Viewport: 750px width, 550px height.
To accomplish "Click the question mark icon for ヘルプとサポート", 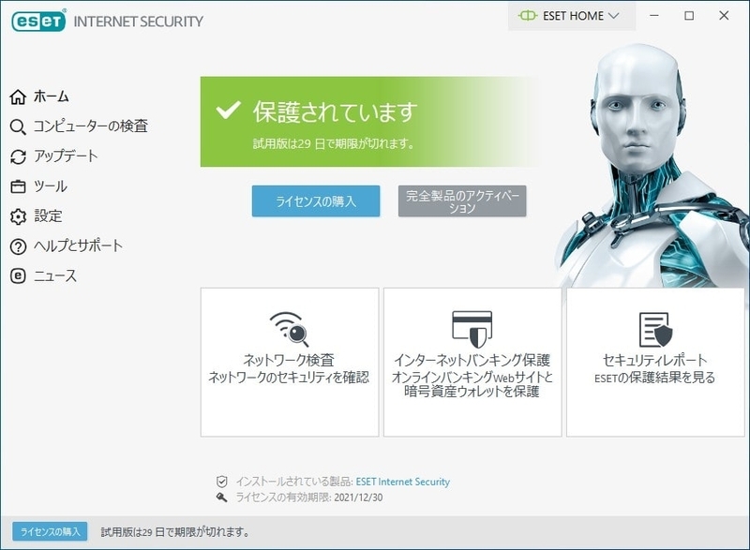I will coord(18,246).
